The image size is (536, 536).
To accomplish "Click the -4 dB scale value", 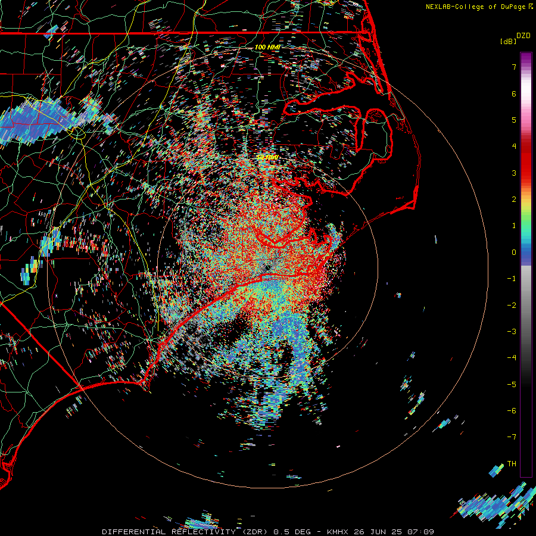I will tap(512, 358).
